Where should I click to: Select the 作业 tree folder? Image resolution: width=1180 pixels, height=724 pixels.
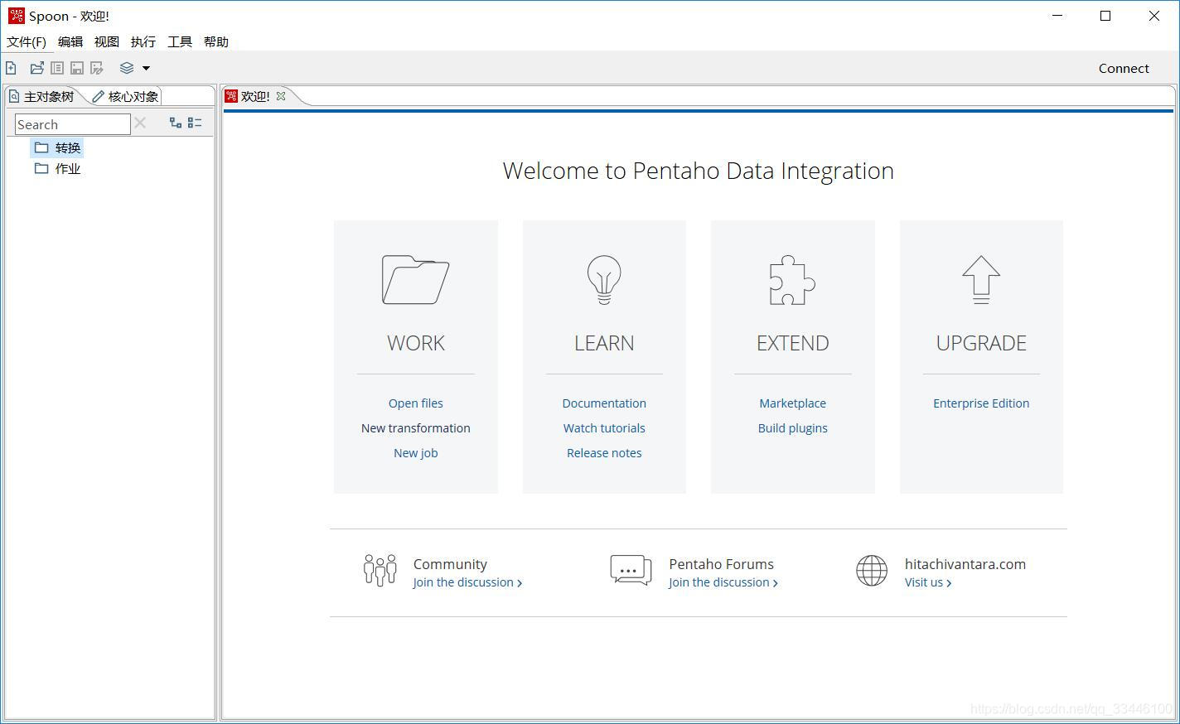(57, 168)
